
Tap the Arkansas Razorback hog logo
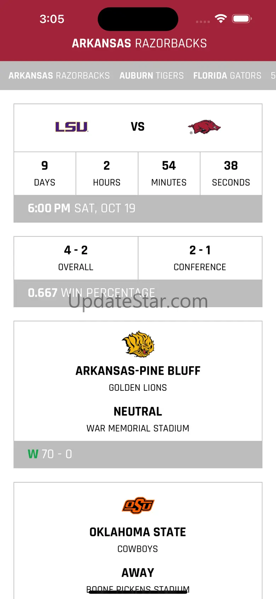point(204,127)
